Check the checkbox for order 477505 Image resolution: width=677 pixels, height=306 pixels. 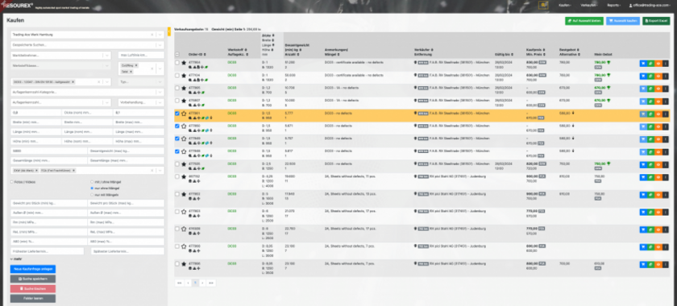pos(177,164)
